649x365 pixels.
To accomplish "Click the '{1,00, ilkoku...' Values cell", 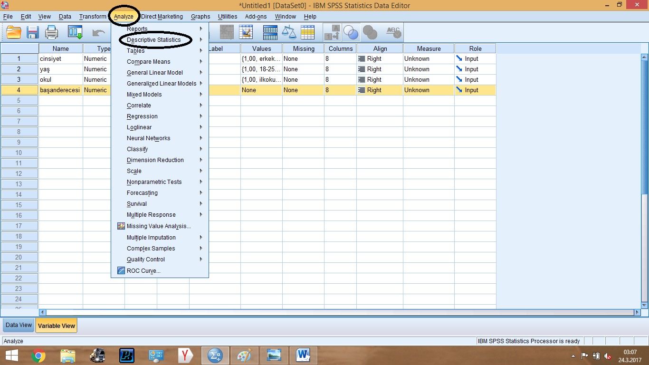I will click(x=261, y=80).
